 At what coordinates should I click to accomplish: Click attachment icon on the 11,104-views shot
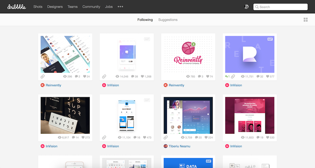tap(104, 137)
